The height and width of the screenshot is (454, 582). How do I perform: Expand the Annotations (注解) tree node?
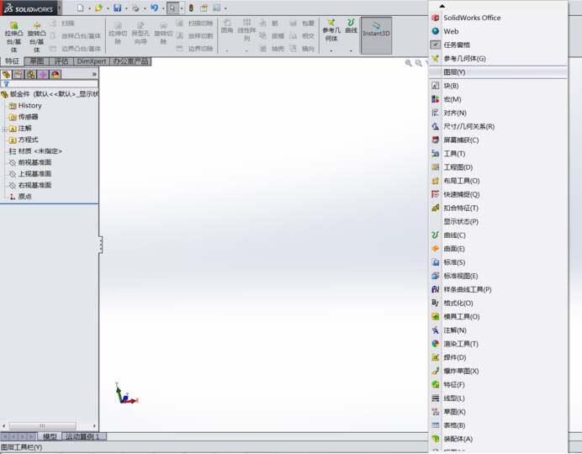(4, 129)
